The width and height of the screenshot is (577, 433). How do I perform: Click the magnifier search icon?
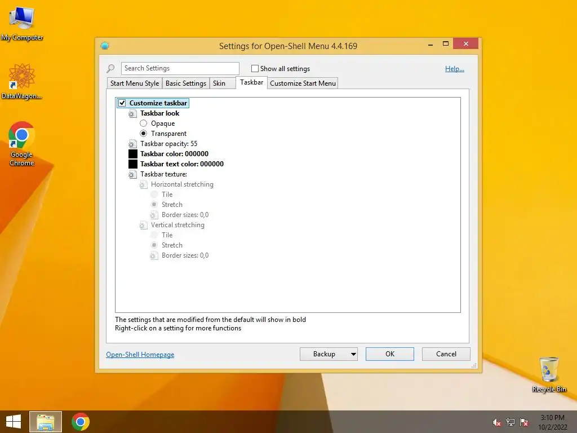click(x=110, y=68)
